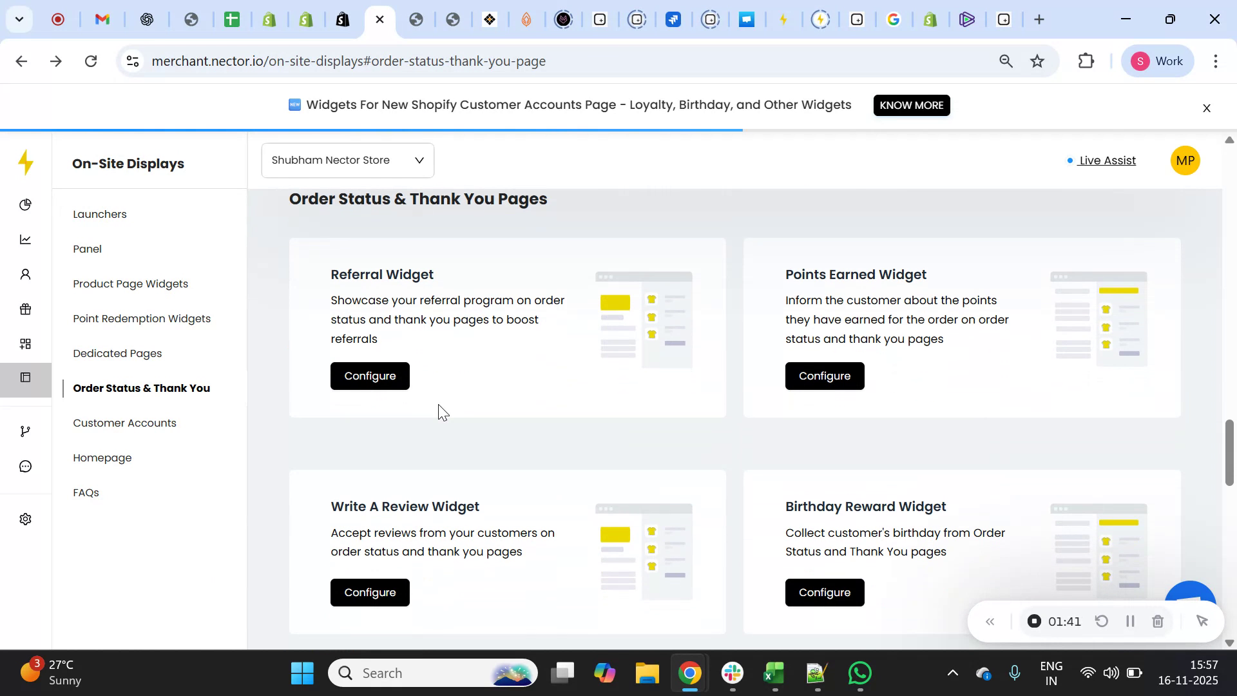The height and width of the screenshot is (696, 1237).
Task: Dismiss the announcement banner with X
Action: pos(1207,108)
